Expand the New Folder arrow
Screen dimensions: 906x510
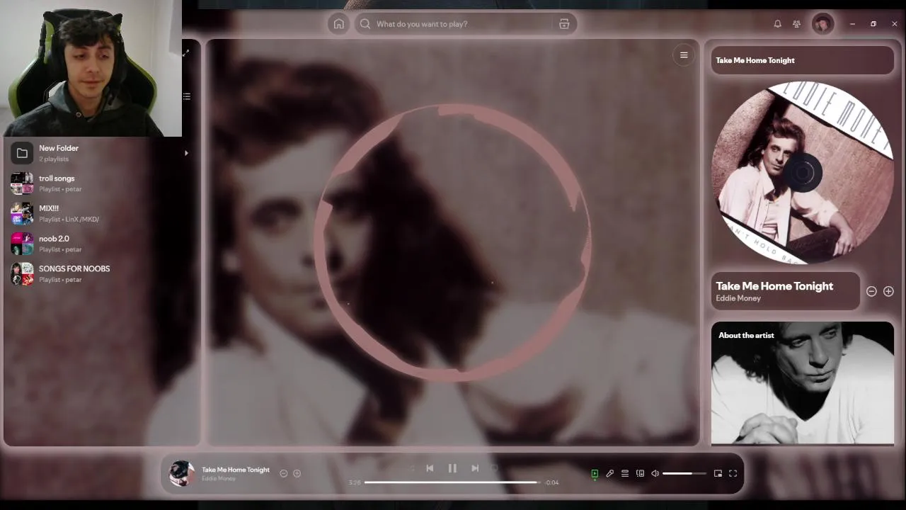[186, 153]
